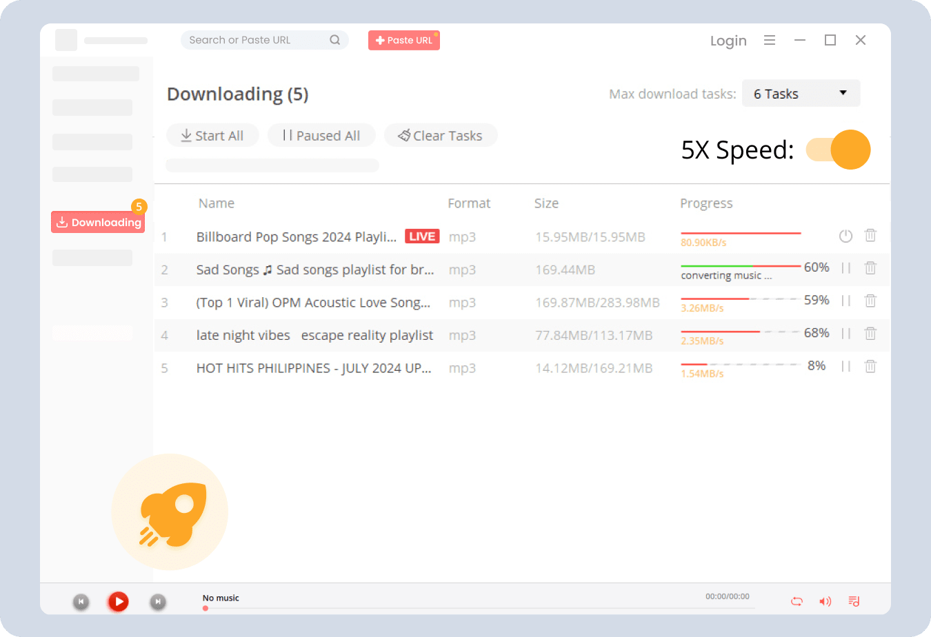Search using the magnifier in the search bar

(x=335, y=40)
